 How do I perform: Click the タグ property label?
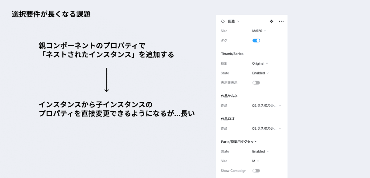(x=224, y=40)
